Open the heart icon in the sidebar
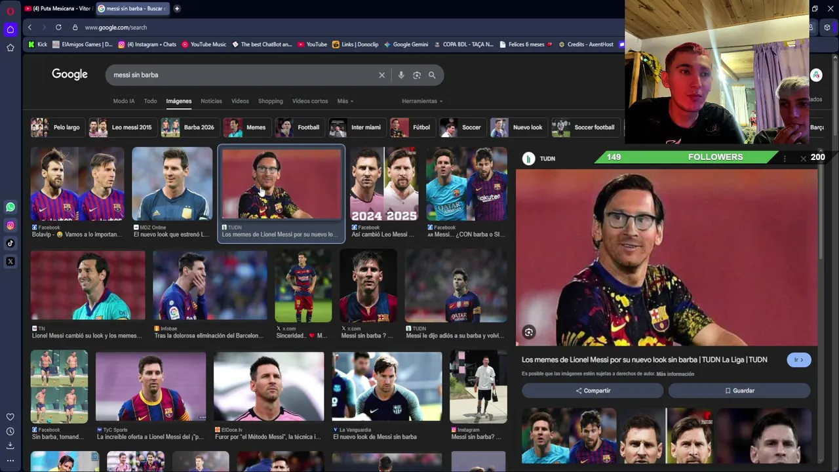This screenshot has width=839, height=472. click(10, 417)
